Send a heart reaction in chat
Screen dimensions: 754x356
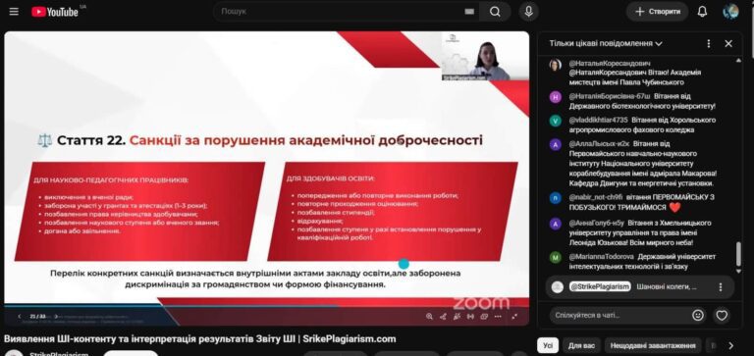click(722, 315)
